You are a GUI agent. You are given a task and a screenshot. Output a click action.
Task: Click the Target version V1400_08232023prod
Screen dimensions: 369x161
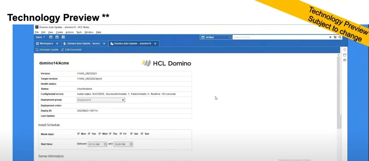[89, 79]
